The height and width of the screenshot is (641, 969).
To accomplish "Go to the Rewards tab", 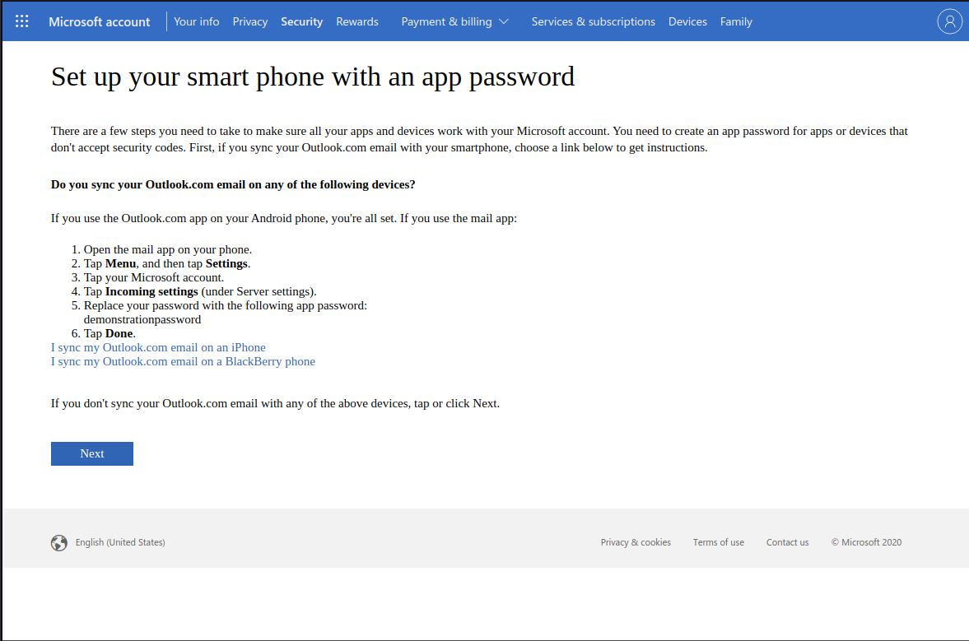I will pyautogui.click(x=357, y=21).
